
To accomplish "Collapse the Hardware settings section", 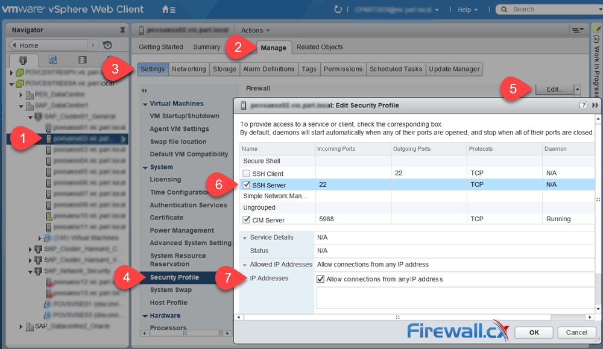I will (x=145, y=316).
